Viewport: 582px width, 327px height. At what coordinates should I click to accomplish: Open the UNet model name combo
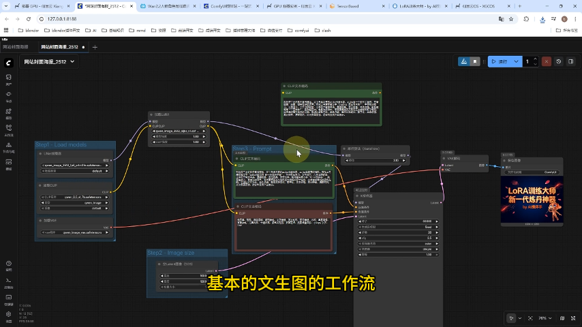75,166
